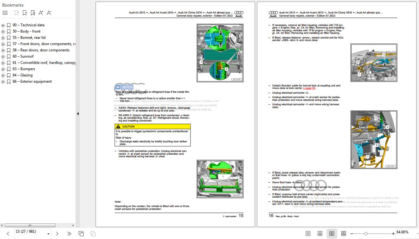This screenshot has width=419, height=239.
Task: Decrease bookmark font size with A-
Action: coord(49,13)
